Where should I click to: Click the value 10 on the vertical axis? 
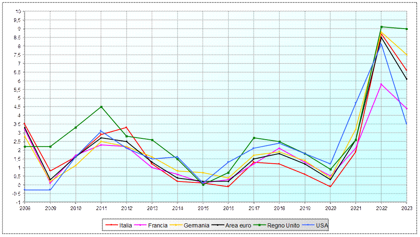coord(18,12)
